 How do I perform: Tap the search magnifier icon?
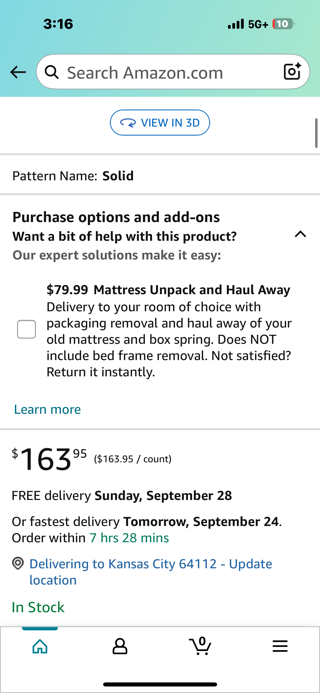(x=52, y=72)
